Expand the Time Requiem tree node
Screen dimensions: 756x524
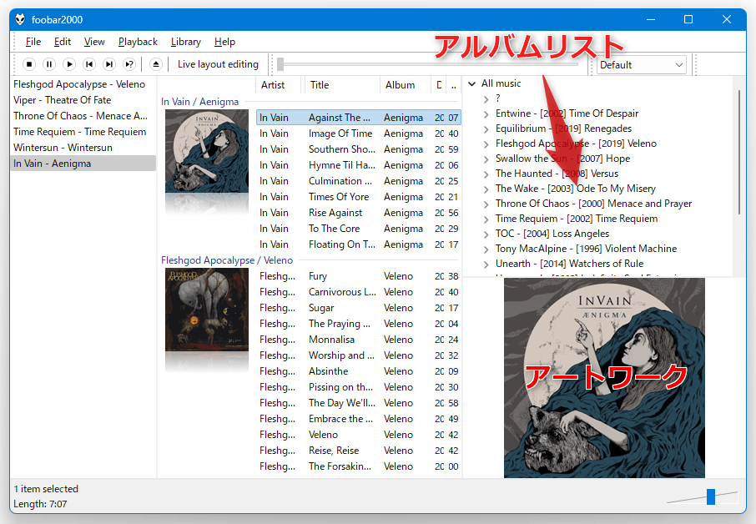coord(486,219)
